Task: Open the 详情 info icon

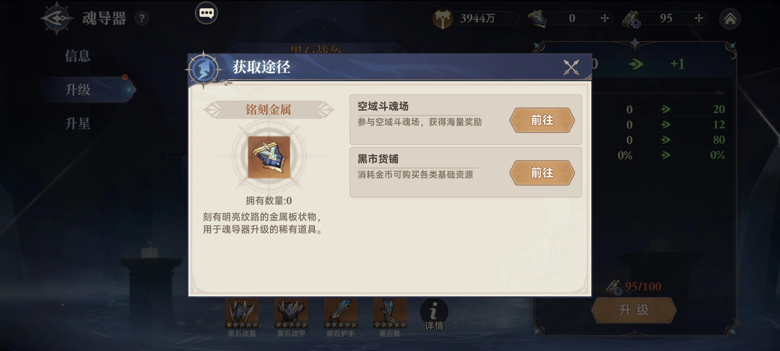Action: pos(434,314)
